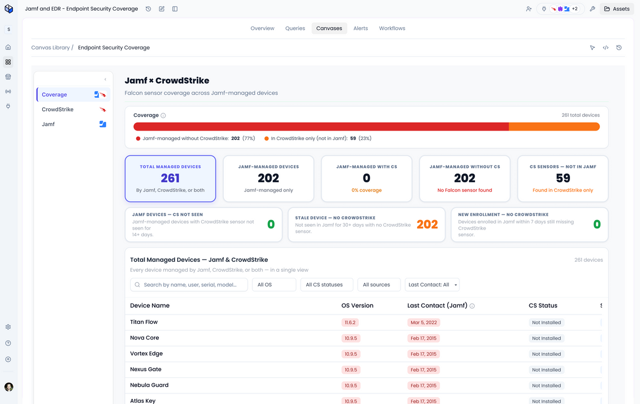
Task: Select the Jamf-Managed With CS card
Action: pos(367,178)
